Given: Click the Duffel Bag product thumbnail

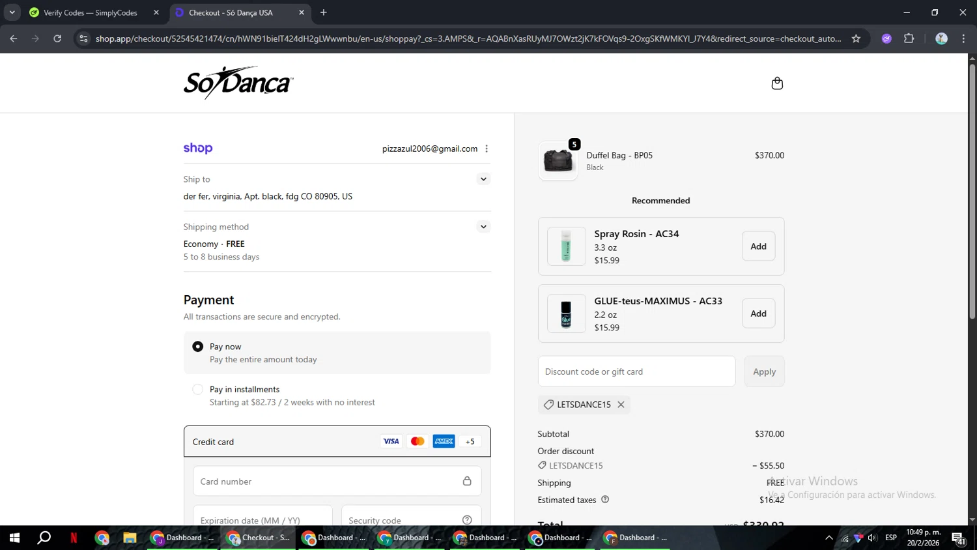Looking at the screenshot, I should [x=558, y=160].
